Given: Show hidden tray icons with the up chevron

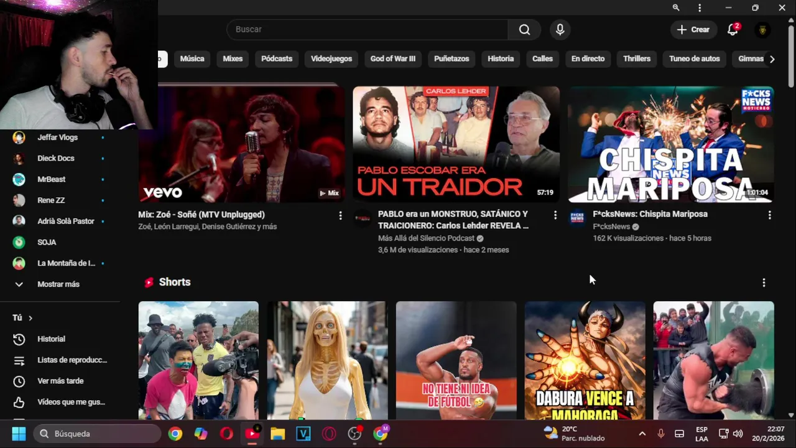Looking at the screenshot, I should [642, 434].
